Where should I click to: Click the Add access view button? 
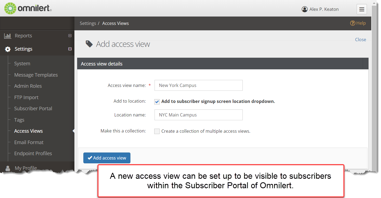tap(107, 158)
